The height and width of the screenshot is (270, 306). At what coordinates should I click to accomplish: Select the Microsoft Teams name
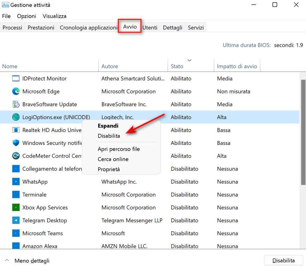[42, 233]
